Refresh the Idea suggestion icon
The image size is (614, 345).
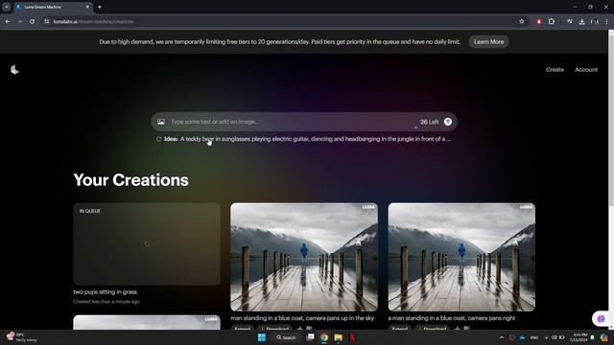point(158,139)
